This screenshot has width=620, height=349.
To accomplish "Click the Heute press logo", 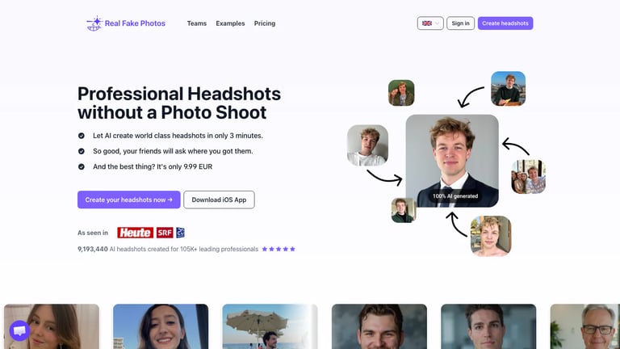I will click(x=136, y=233).
